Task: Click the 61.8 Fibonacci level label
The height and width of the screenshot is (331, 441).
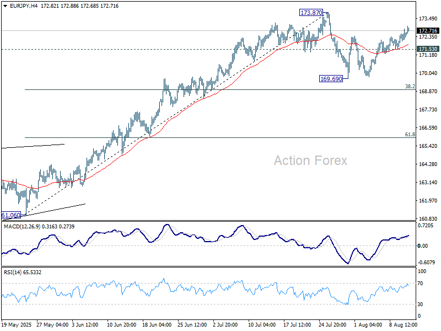Action: (410, 134)
